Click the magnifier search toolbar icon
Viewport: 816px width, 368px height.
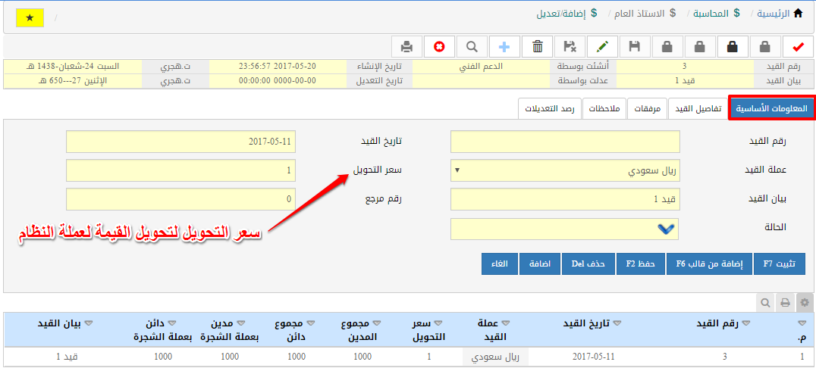(472, 47)
